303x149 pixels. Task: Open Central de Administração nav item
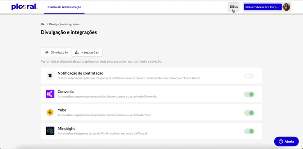coord(64,7)
